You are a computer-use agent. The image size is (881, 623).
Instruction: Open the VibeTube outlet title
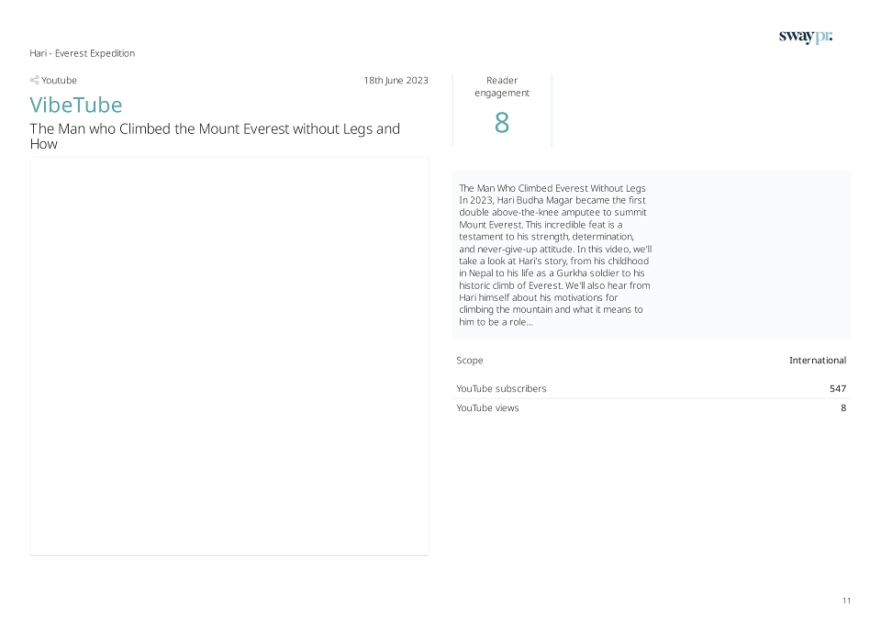[76, 105]
